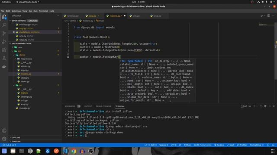Collapse the DRF-CHANNELS-LIVE folder section
Image resolution: width=277 pixels, height=155 pixels.
pos(21,43)
